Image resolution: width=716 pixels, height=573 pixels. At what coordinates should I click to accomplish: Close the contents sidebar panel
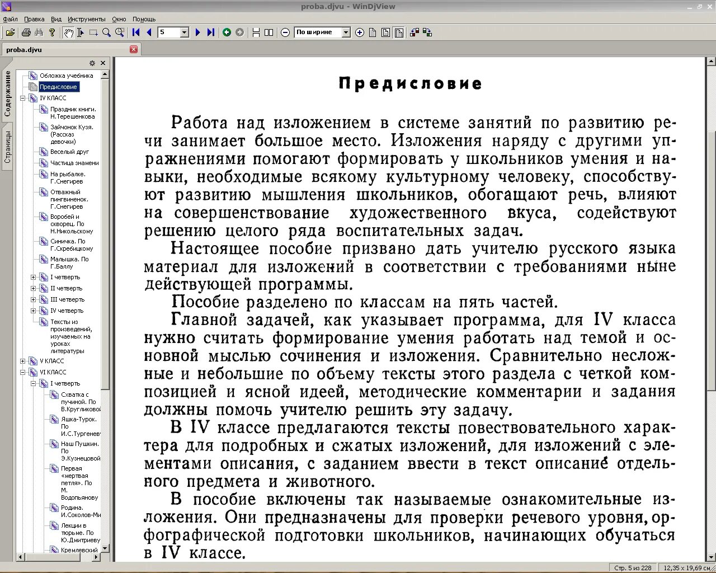[x=103, y=63]
